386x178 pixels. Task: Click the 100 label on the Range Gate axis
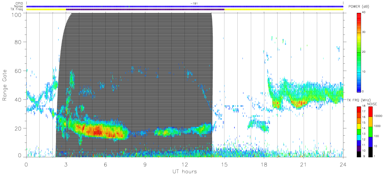(16, 14)
